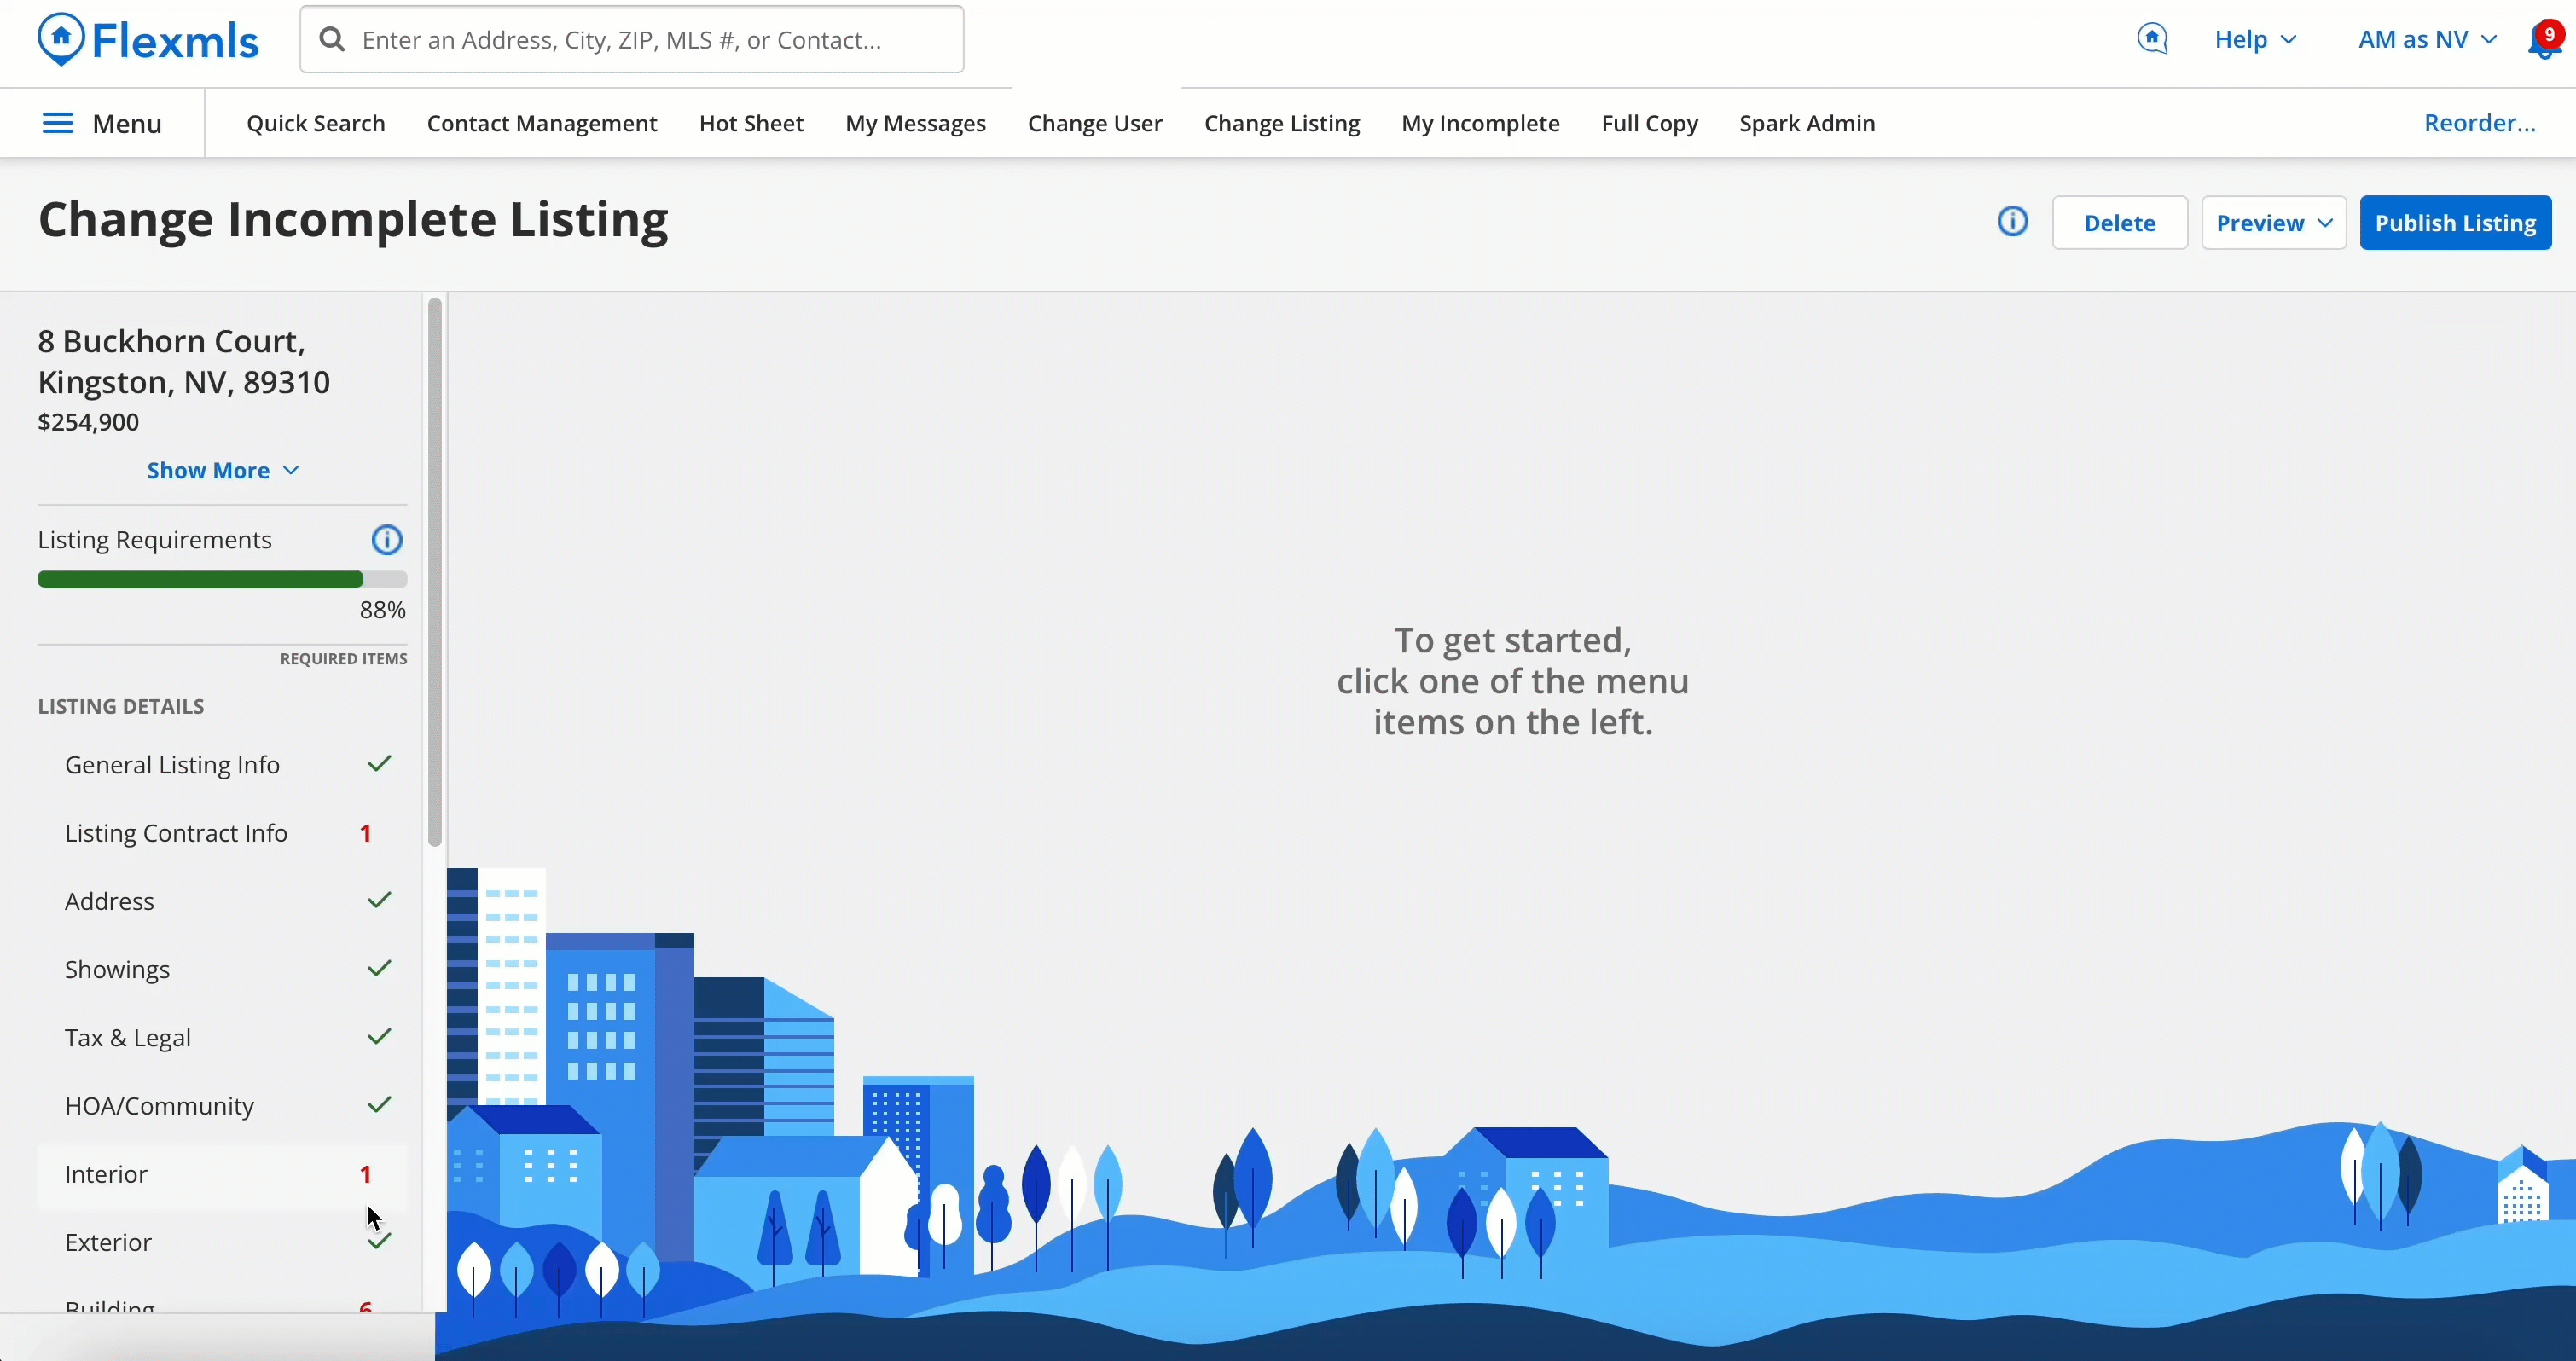Open the Showings section
2576x1361 pixels.
pyautogui.click(x=222, y=969)
